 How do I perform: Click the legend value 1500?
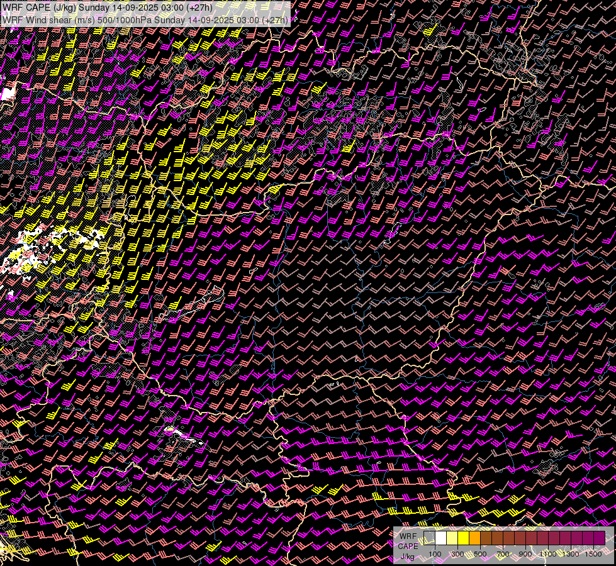pos(593,554)
